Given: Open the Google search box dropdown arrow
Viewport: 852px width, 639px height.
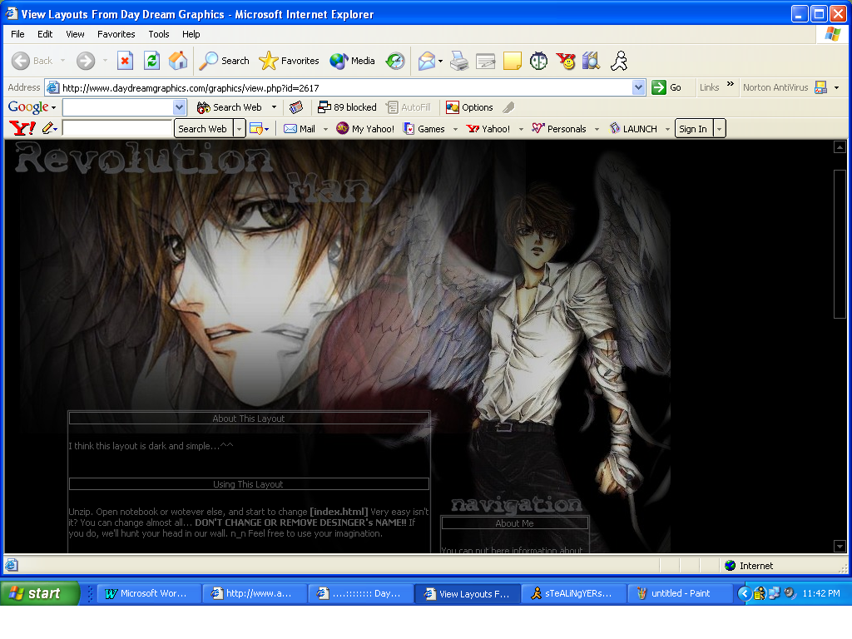Looking at the screenshot, I should (180, 107).
